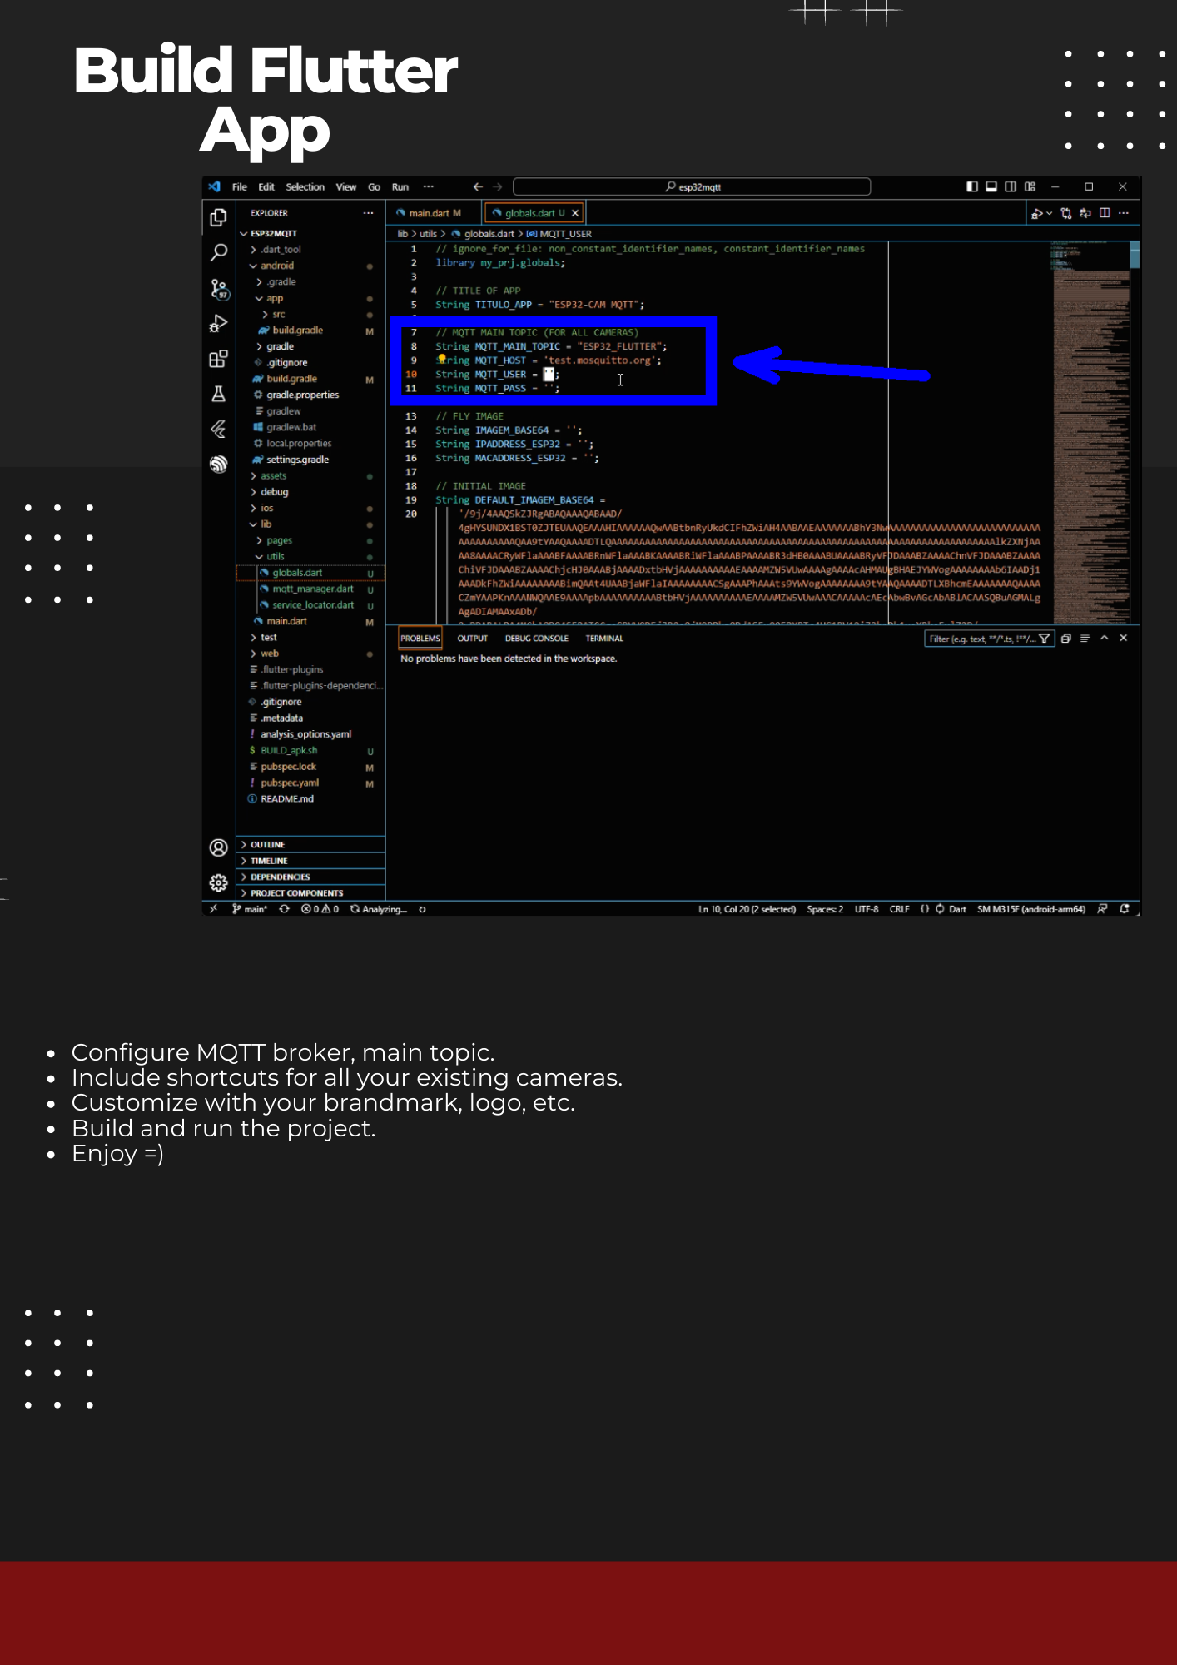Go back with the navigation arrow

coord(478,187)
